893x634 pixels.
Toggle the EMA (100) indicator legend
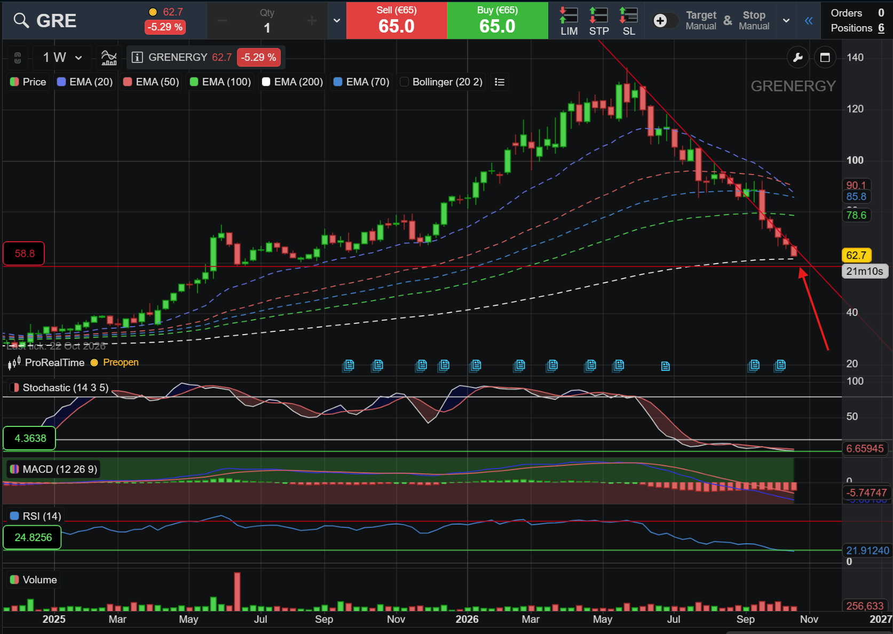(220, 82)
